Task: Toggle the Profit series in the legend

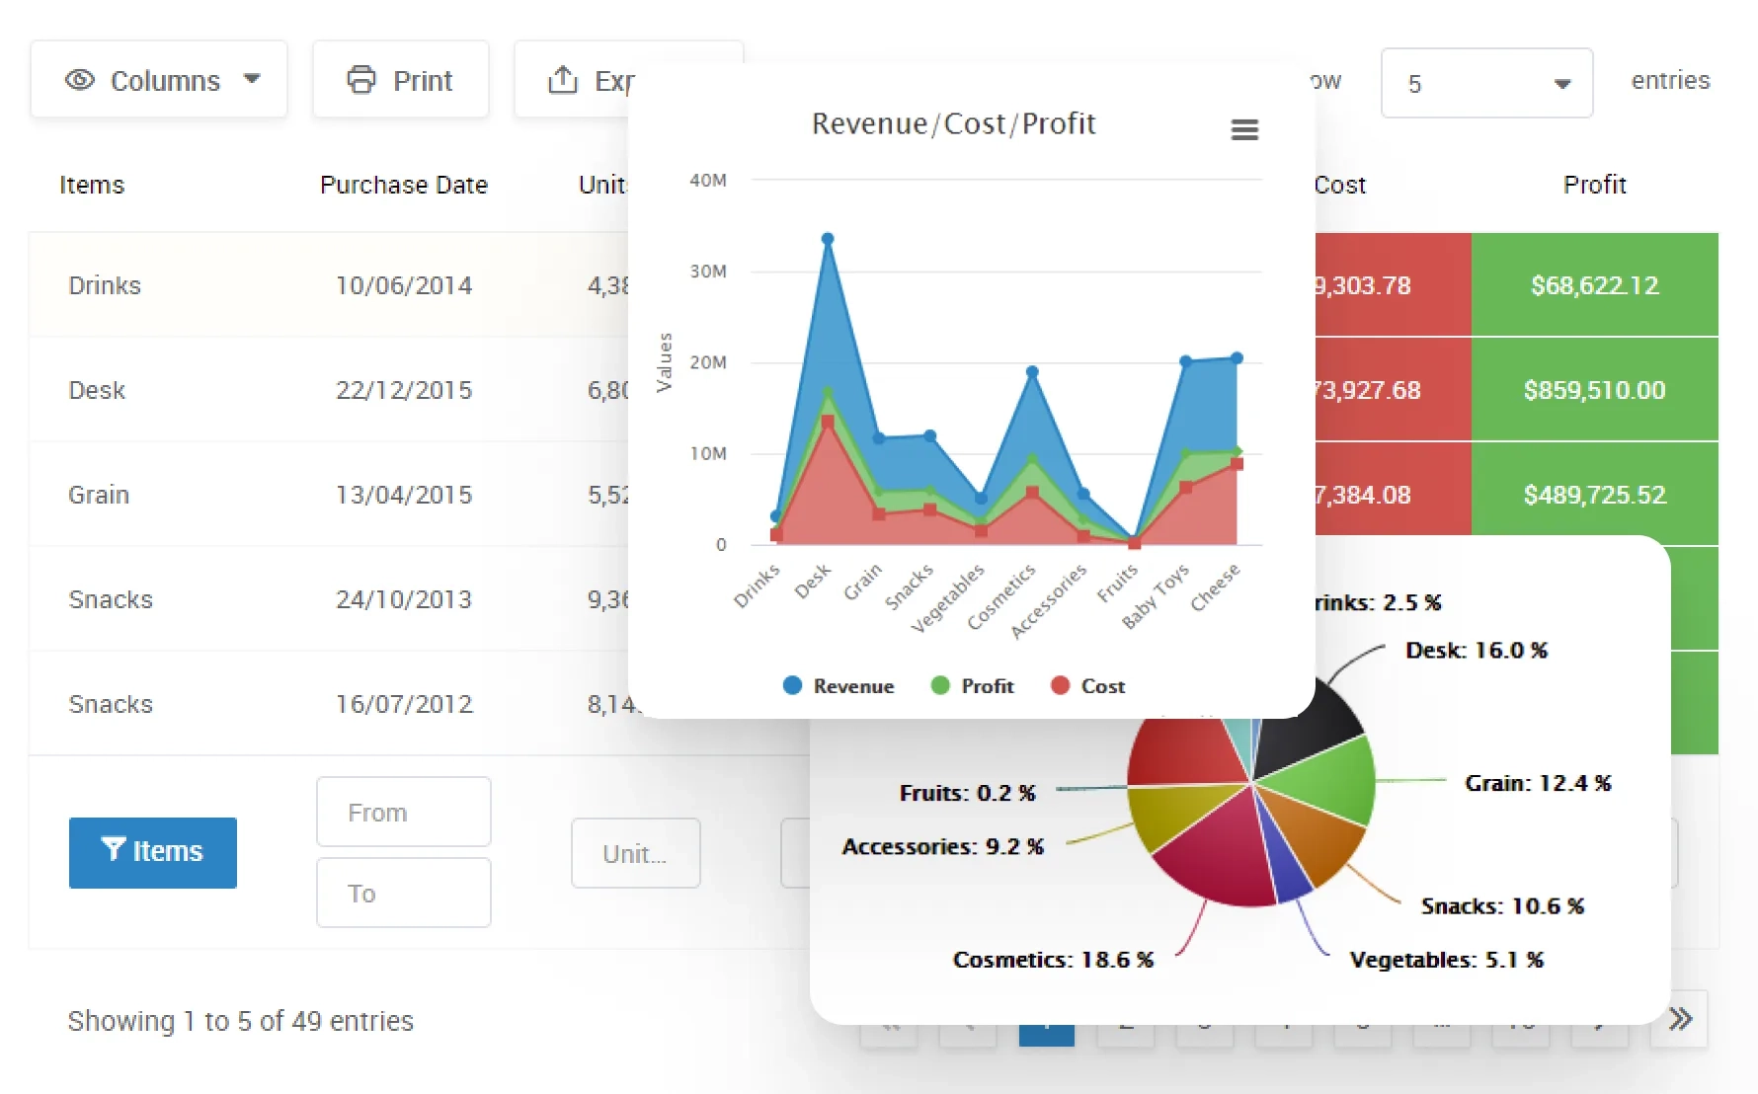Action: 972,685
